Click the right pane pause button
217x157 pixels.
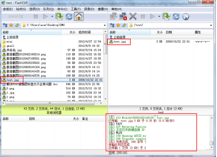143,16
